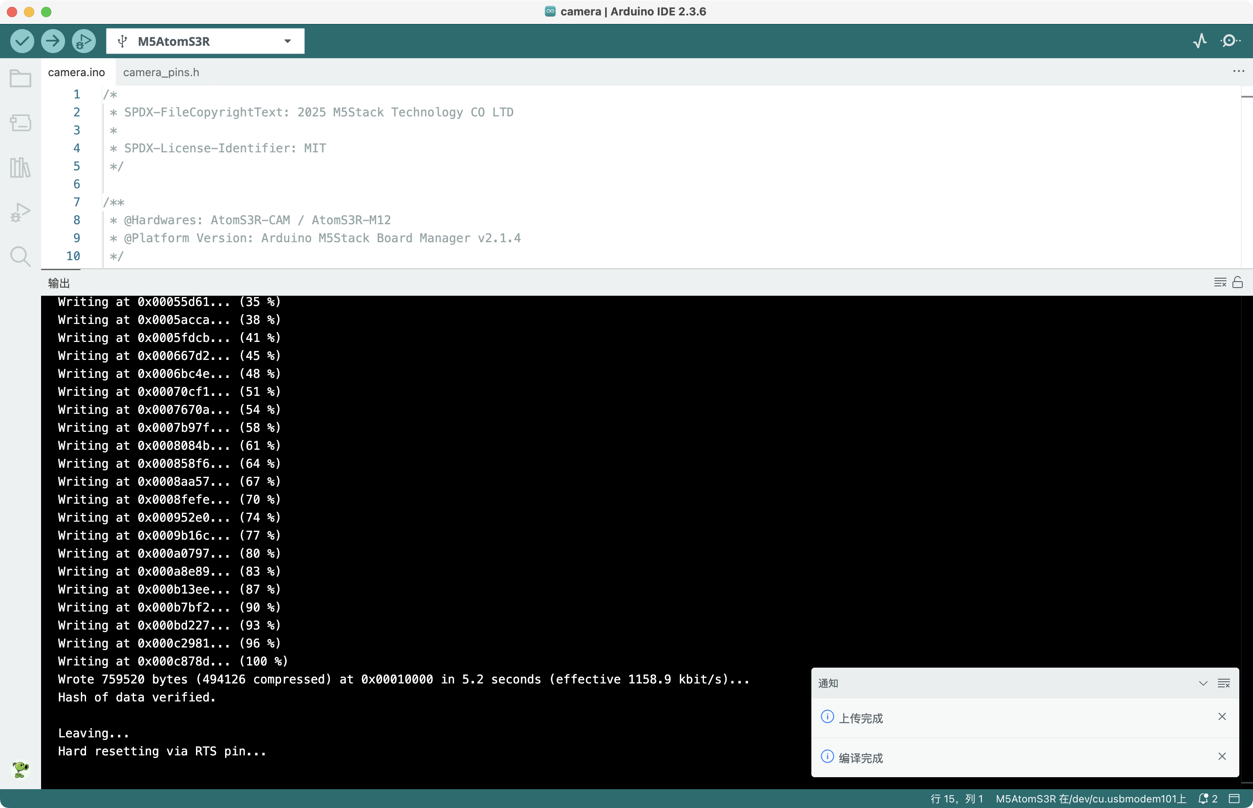Click the 输出 output panel title
1253x808 pixels.
click(59, 283)
